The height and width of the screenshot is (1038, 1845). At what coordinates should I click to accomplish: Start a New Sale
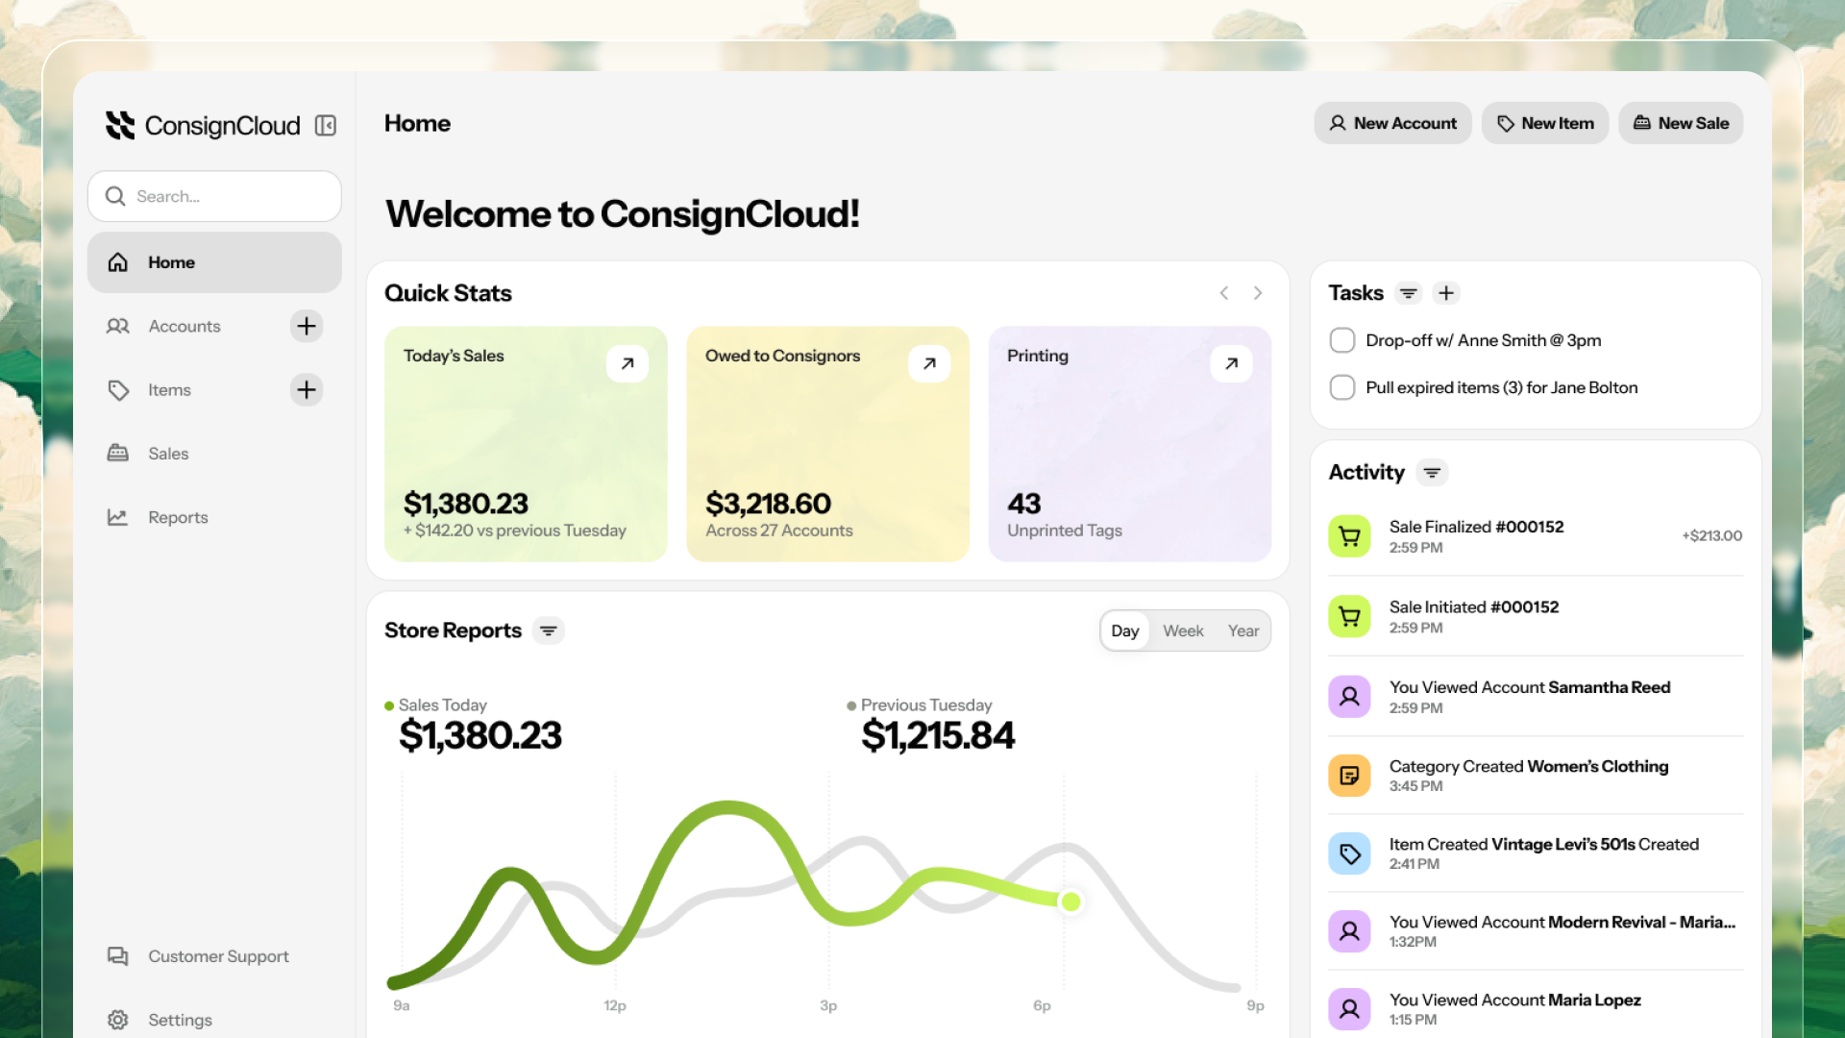[1680, 123]
